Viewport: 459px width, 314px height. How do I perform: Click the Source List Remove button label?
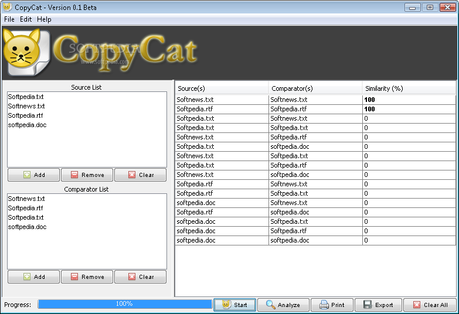tap(93, 175)
